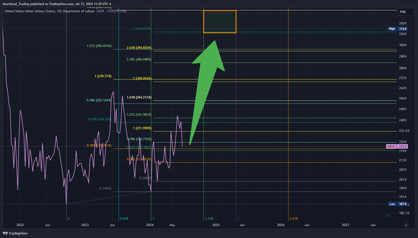Click the sun and moon session icon
418x238 pixels.
tap(388, 215)
